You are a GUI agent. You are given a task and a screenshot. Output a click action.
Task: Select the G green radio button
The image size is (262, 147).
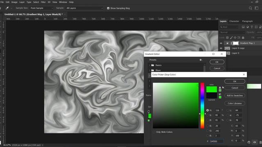[208, 131]
